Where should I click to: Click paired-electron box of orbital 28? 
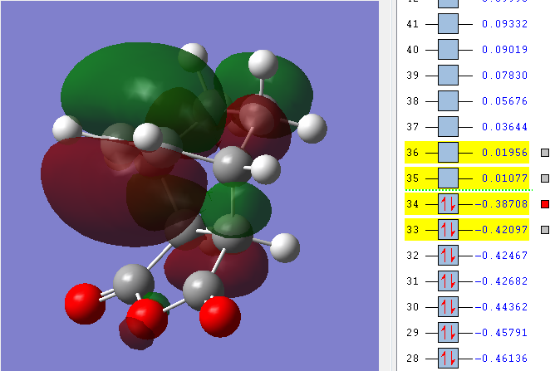coord(448,359)
